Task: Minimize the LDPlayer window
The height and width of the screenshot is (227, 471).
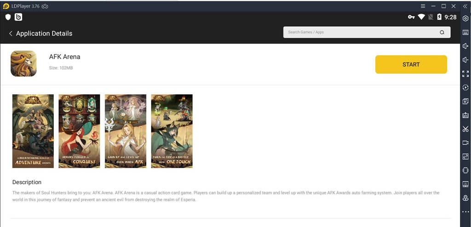Action: (433, 6)
